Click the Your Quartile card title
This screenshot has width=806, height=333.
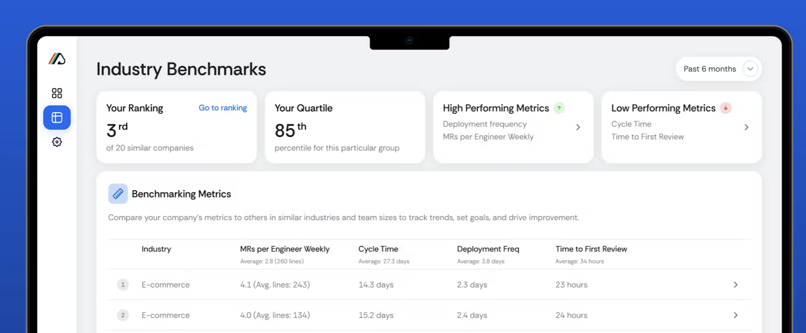coord(303,108)
